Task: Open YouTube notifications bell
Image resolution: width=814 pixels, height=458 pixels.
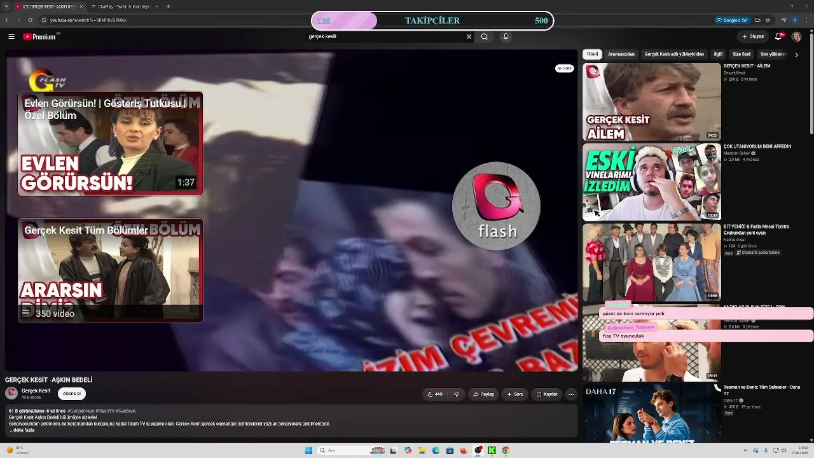Action: pos(779,36)
